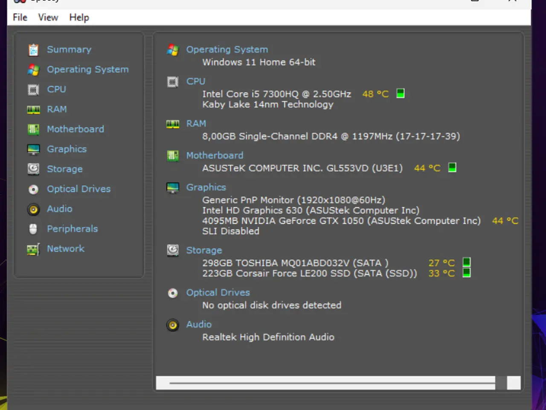The height and width of the screenshot is (410, 546).
Task: Click the Realtek High Definition Audio text
Action: [268, 337]
